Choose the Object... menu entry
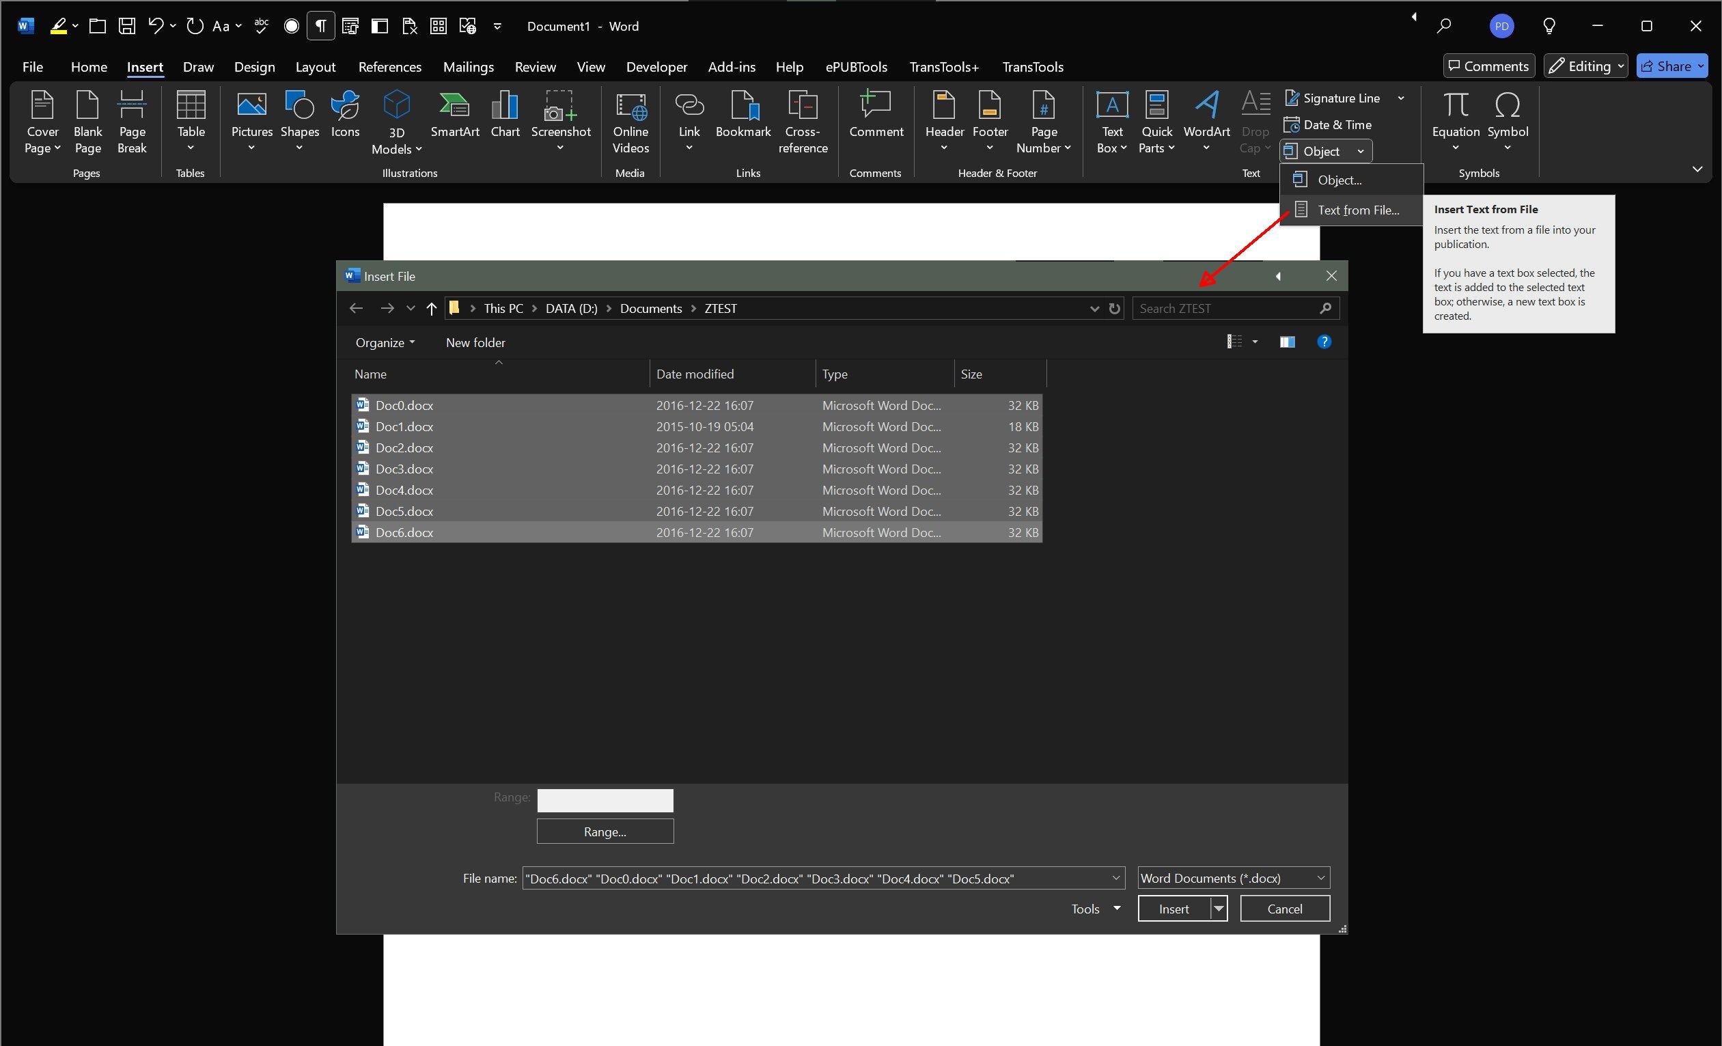Screen dimensions: 1722x1046 1339,180
